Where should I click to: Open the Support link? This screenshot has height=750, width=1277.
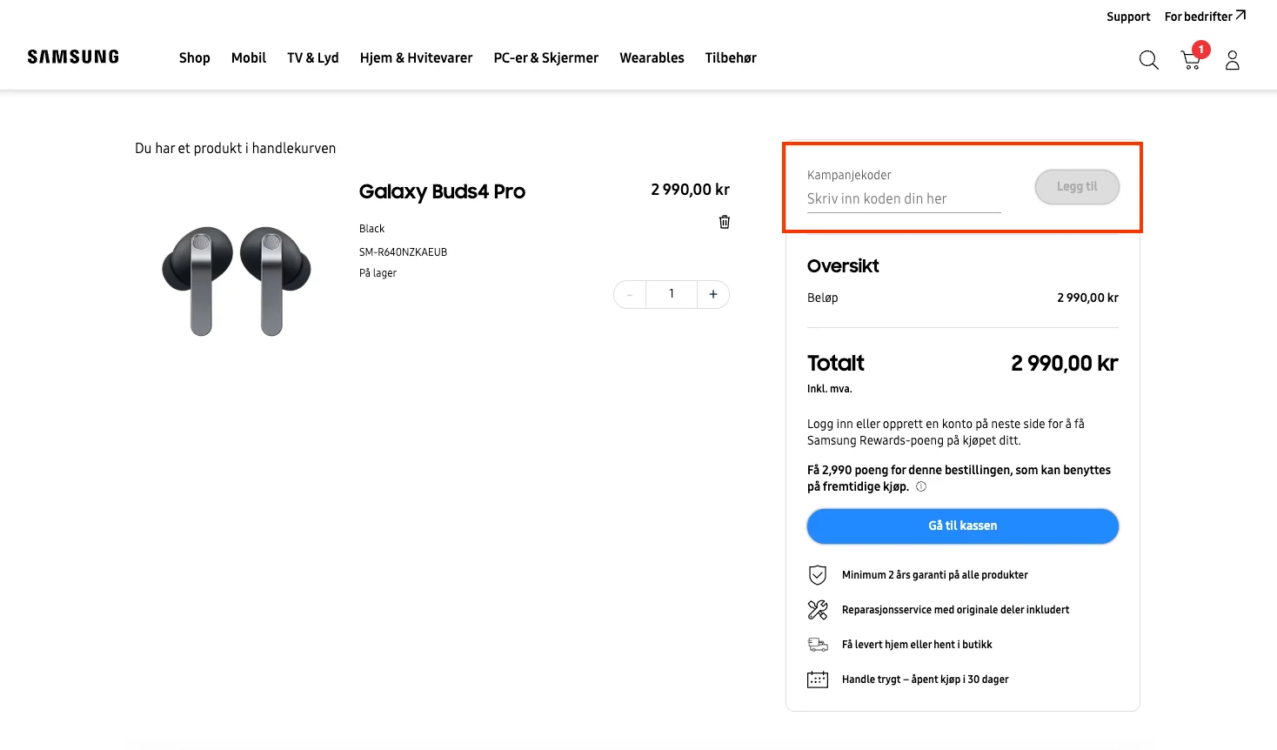[x=1128, y=17]
